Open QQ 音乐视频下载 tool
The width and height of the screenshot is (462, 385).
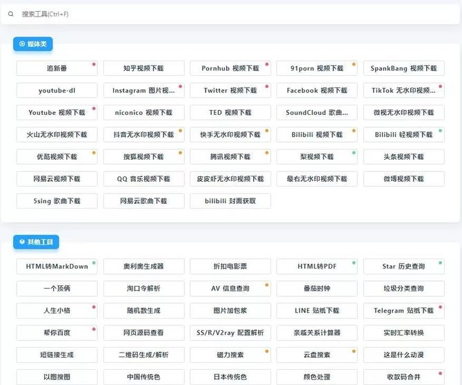[x=144, y=178]
